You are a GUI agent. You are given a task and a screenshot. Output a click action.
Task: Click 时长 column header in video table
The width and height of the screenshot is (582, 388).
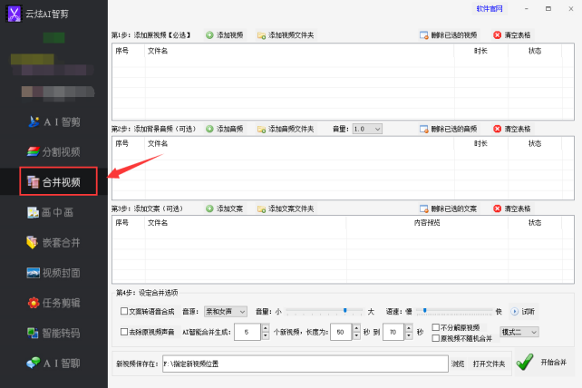480,51
